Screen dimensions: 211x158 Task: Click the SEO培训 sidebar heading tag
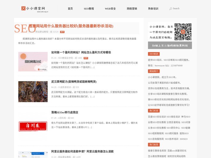coord(154,54)
